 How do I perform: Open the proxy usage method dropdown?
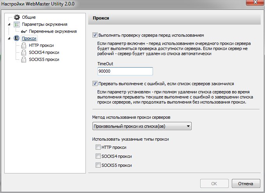(142, 126)
